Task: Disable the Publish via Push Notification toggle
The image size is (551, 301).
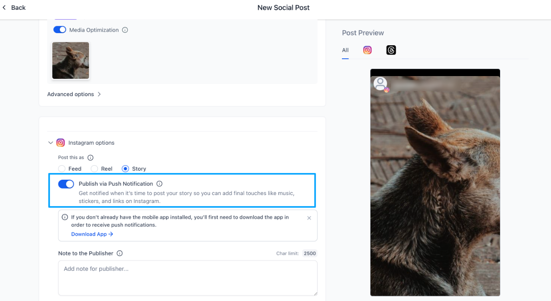Action: [66, 184]
